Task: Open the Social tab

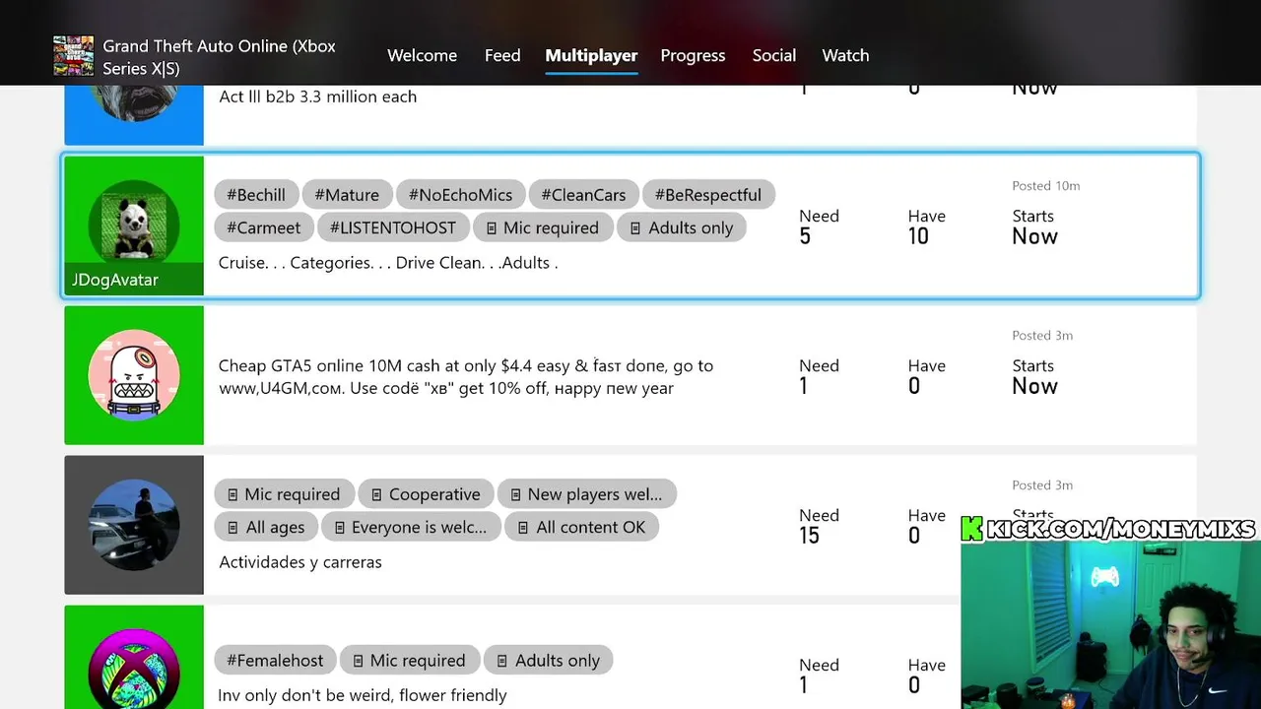Action: point(774,55)
